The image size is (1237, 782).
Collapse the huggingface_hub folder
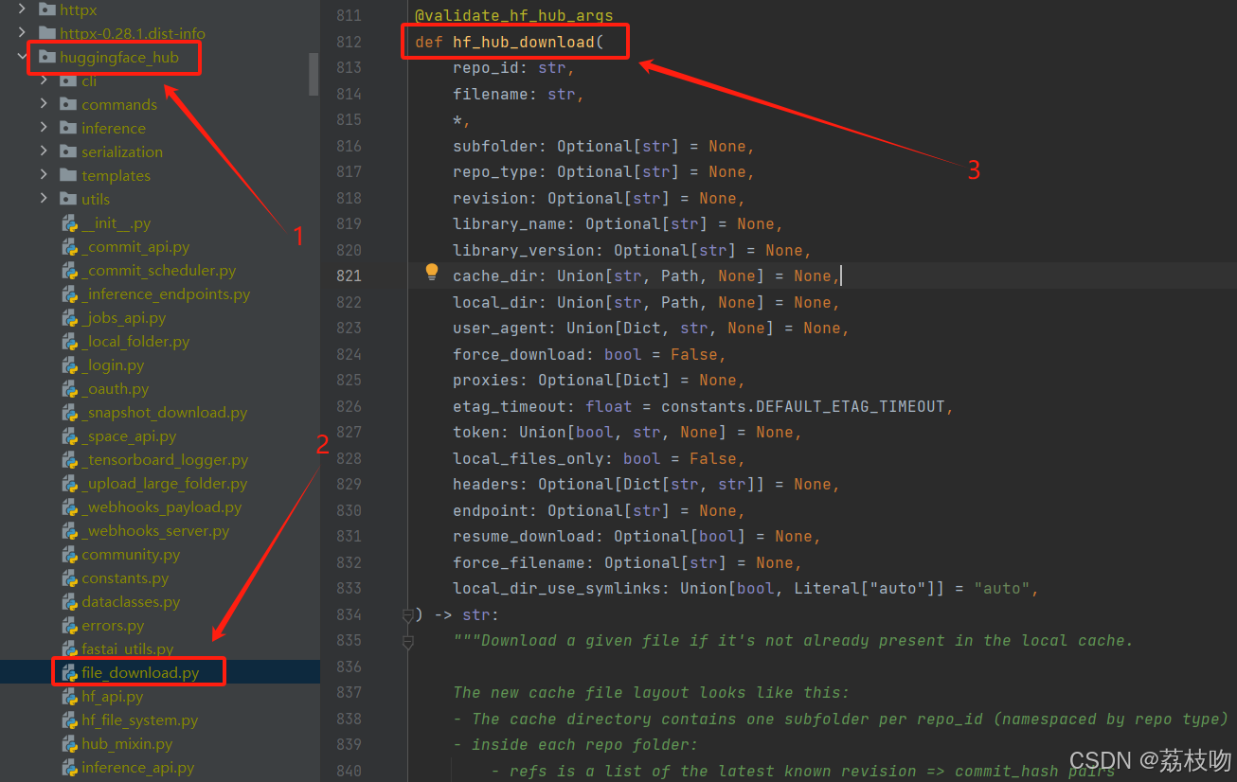click(23, 57)
